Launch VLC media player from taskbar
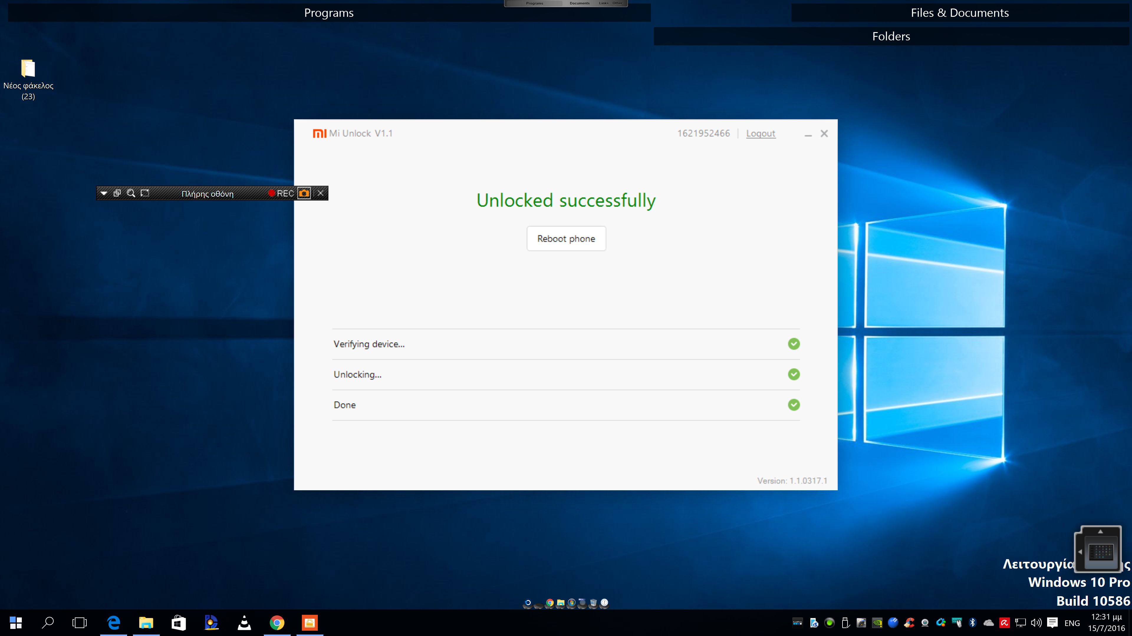This screenshot has width=1132, height=636. pos(244,623)
